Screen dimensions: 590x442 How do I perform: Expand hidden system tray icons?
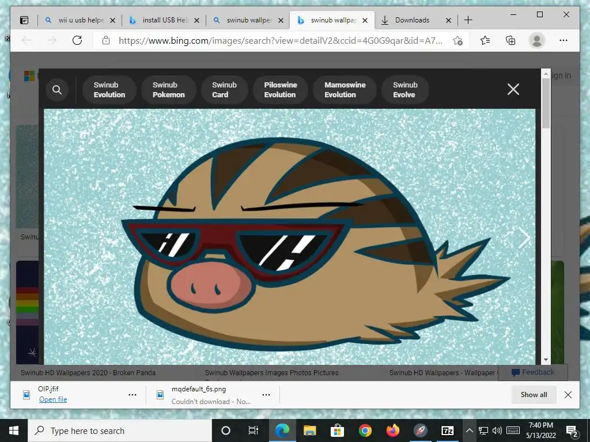(469, 430)
